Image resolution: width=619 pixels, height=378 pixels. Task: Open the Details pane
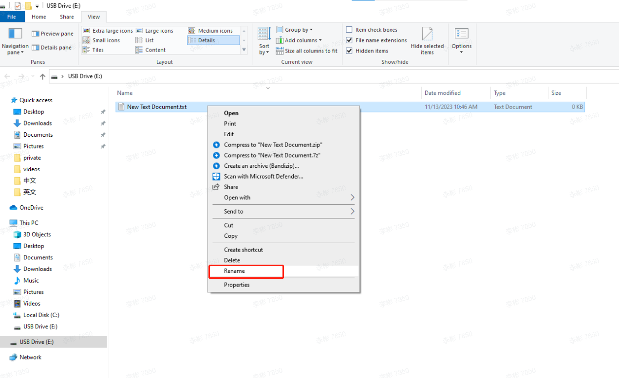[x=51, y=47]
